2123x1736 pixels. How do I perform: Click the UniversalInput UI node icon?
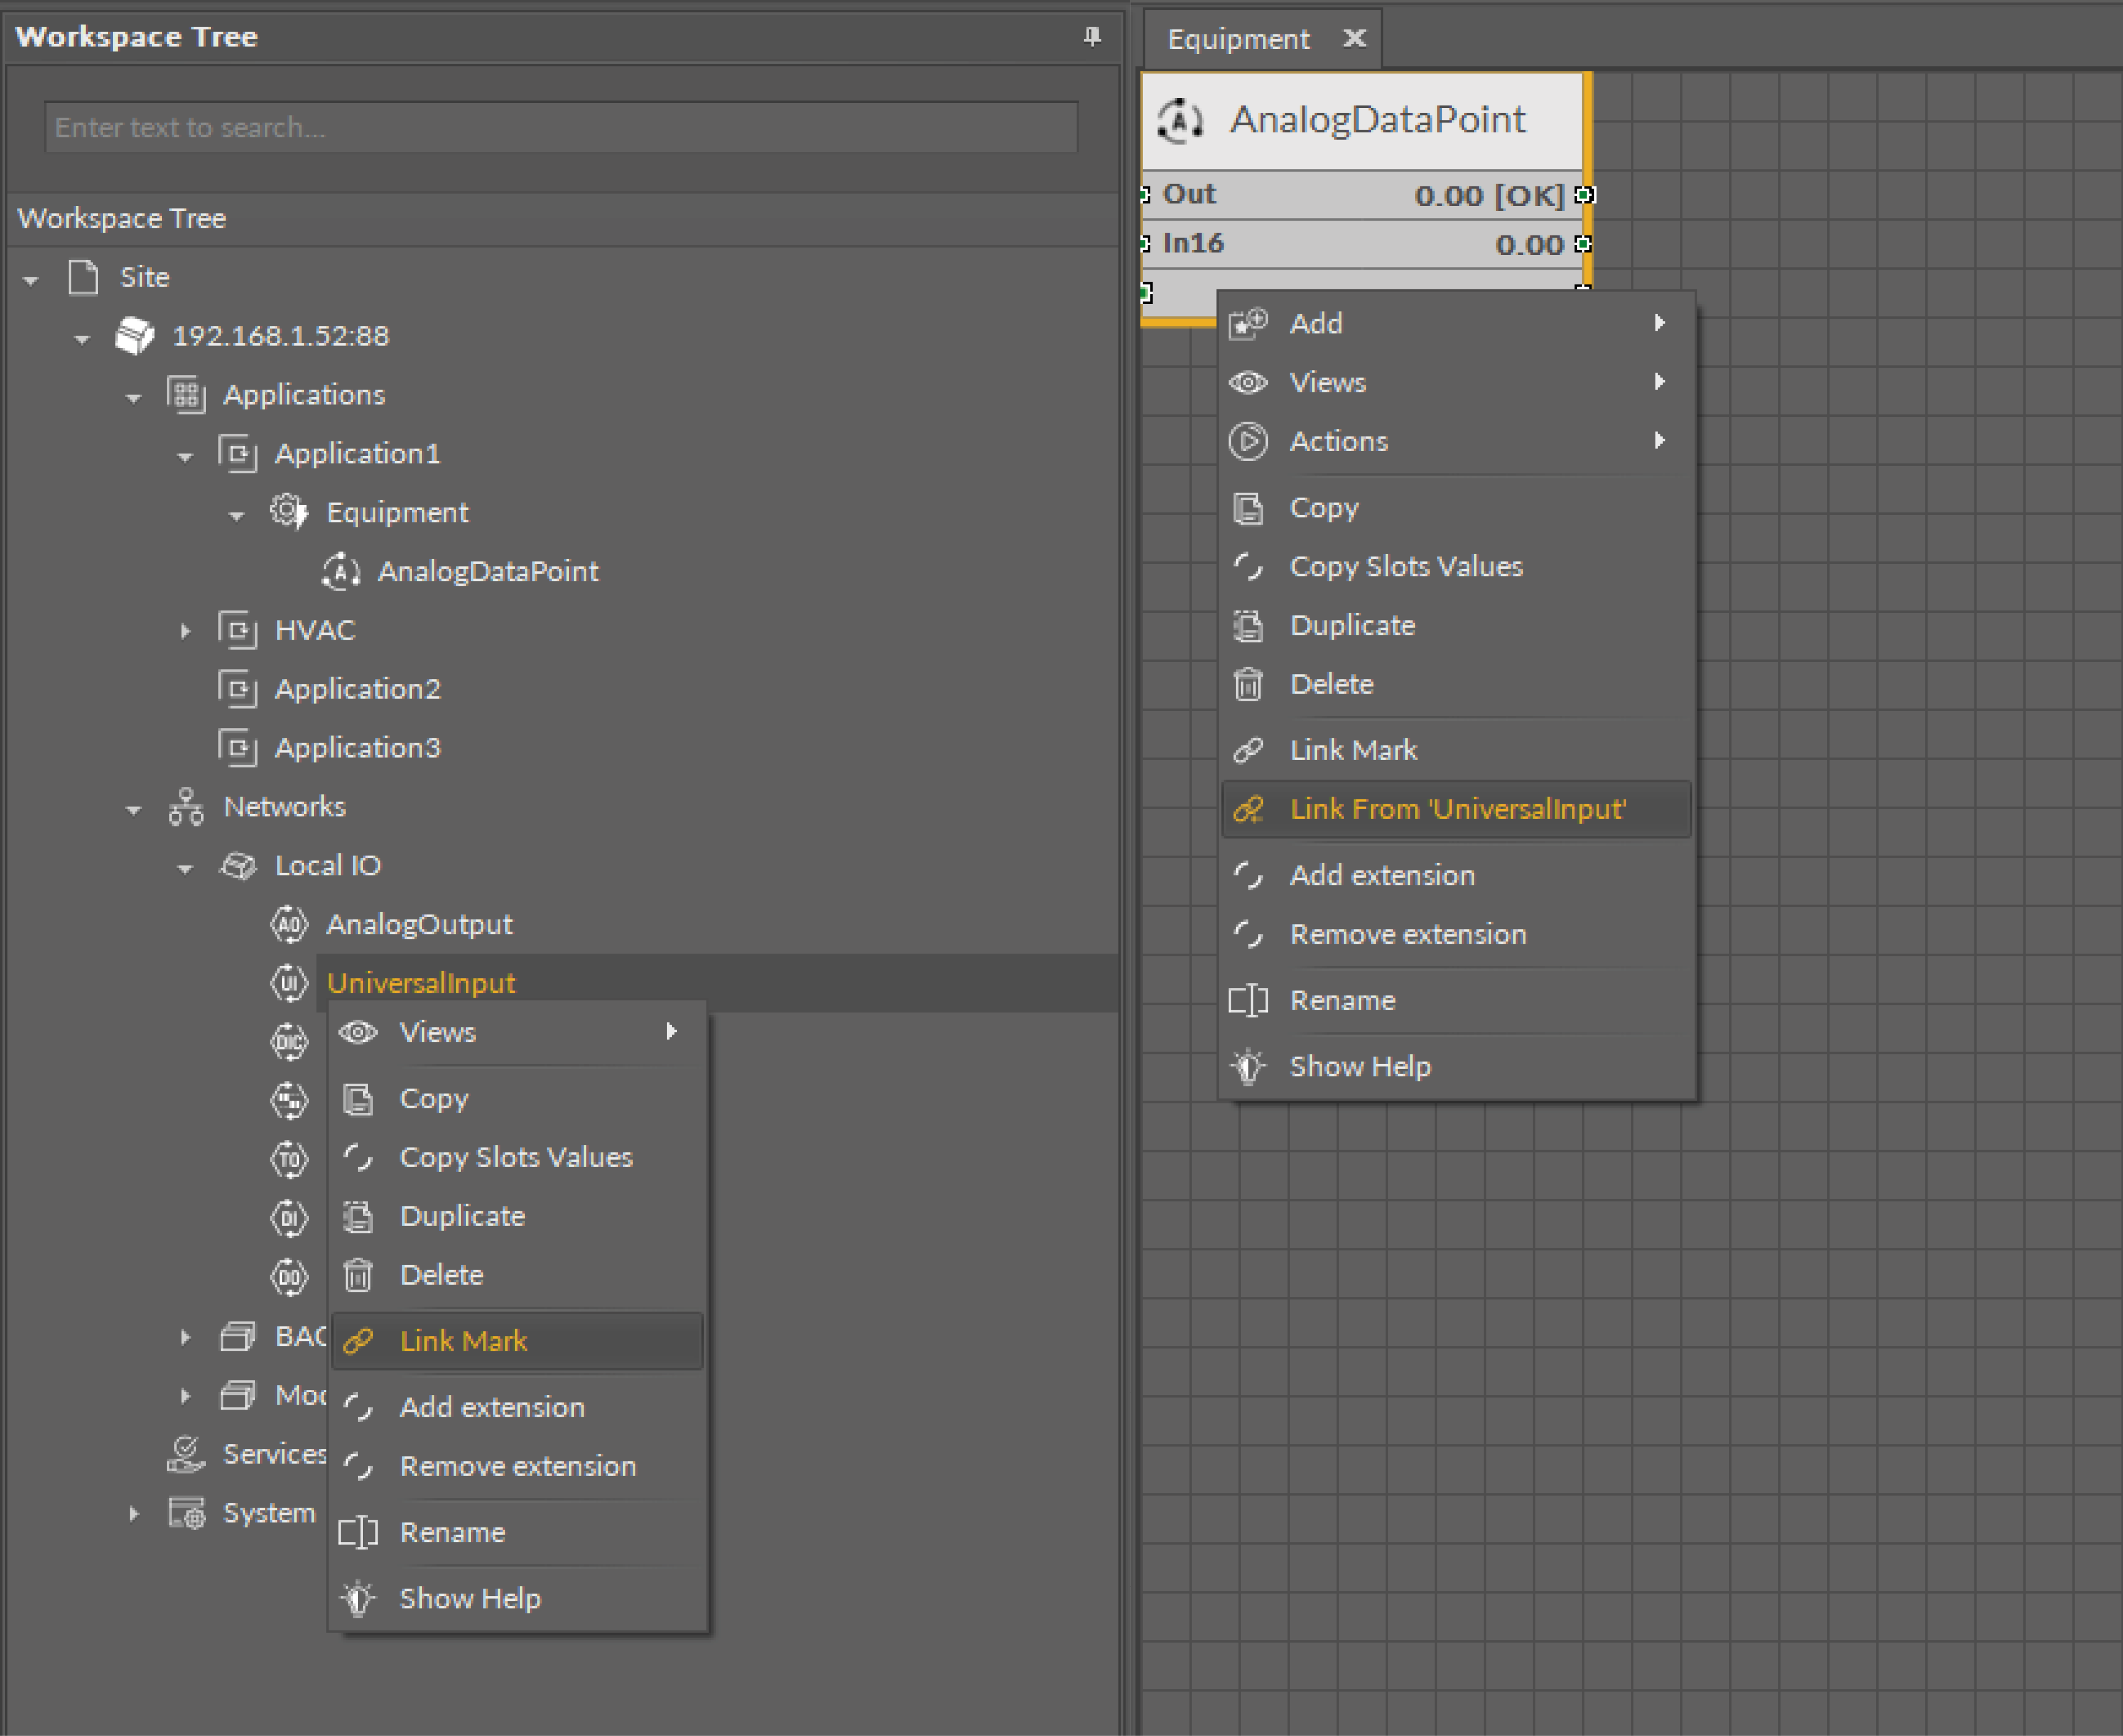289,983
